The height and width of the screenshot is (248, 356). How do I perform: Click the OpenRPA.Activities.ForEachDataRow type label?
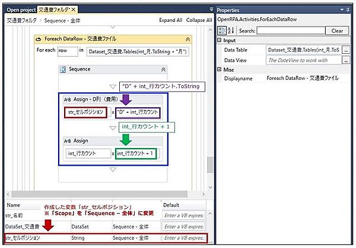pos(257,20)
